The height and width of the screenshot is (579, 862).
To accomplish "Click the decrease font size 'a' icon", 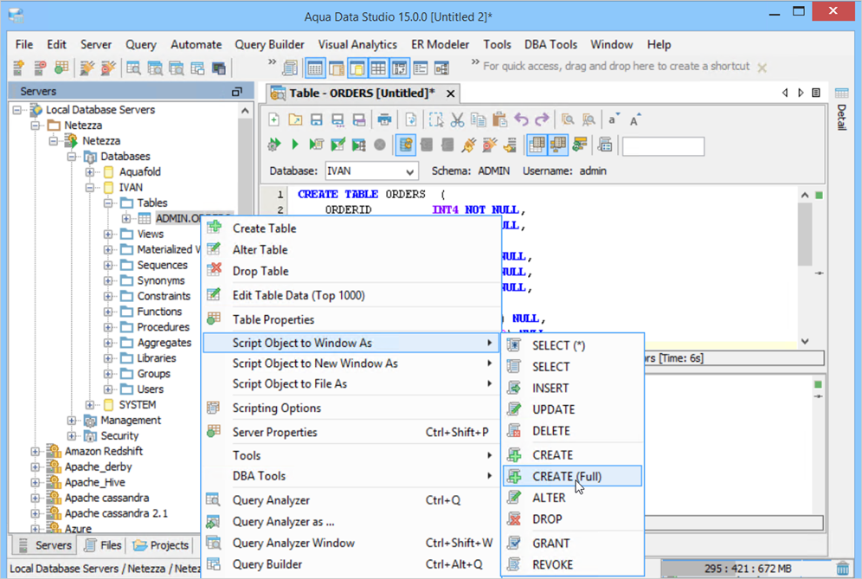I will tap(614, 119).
